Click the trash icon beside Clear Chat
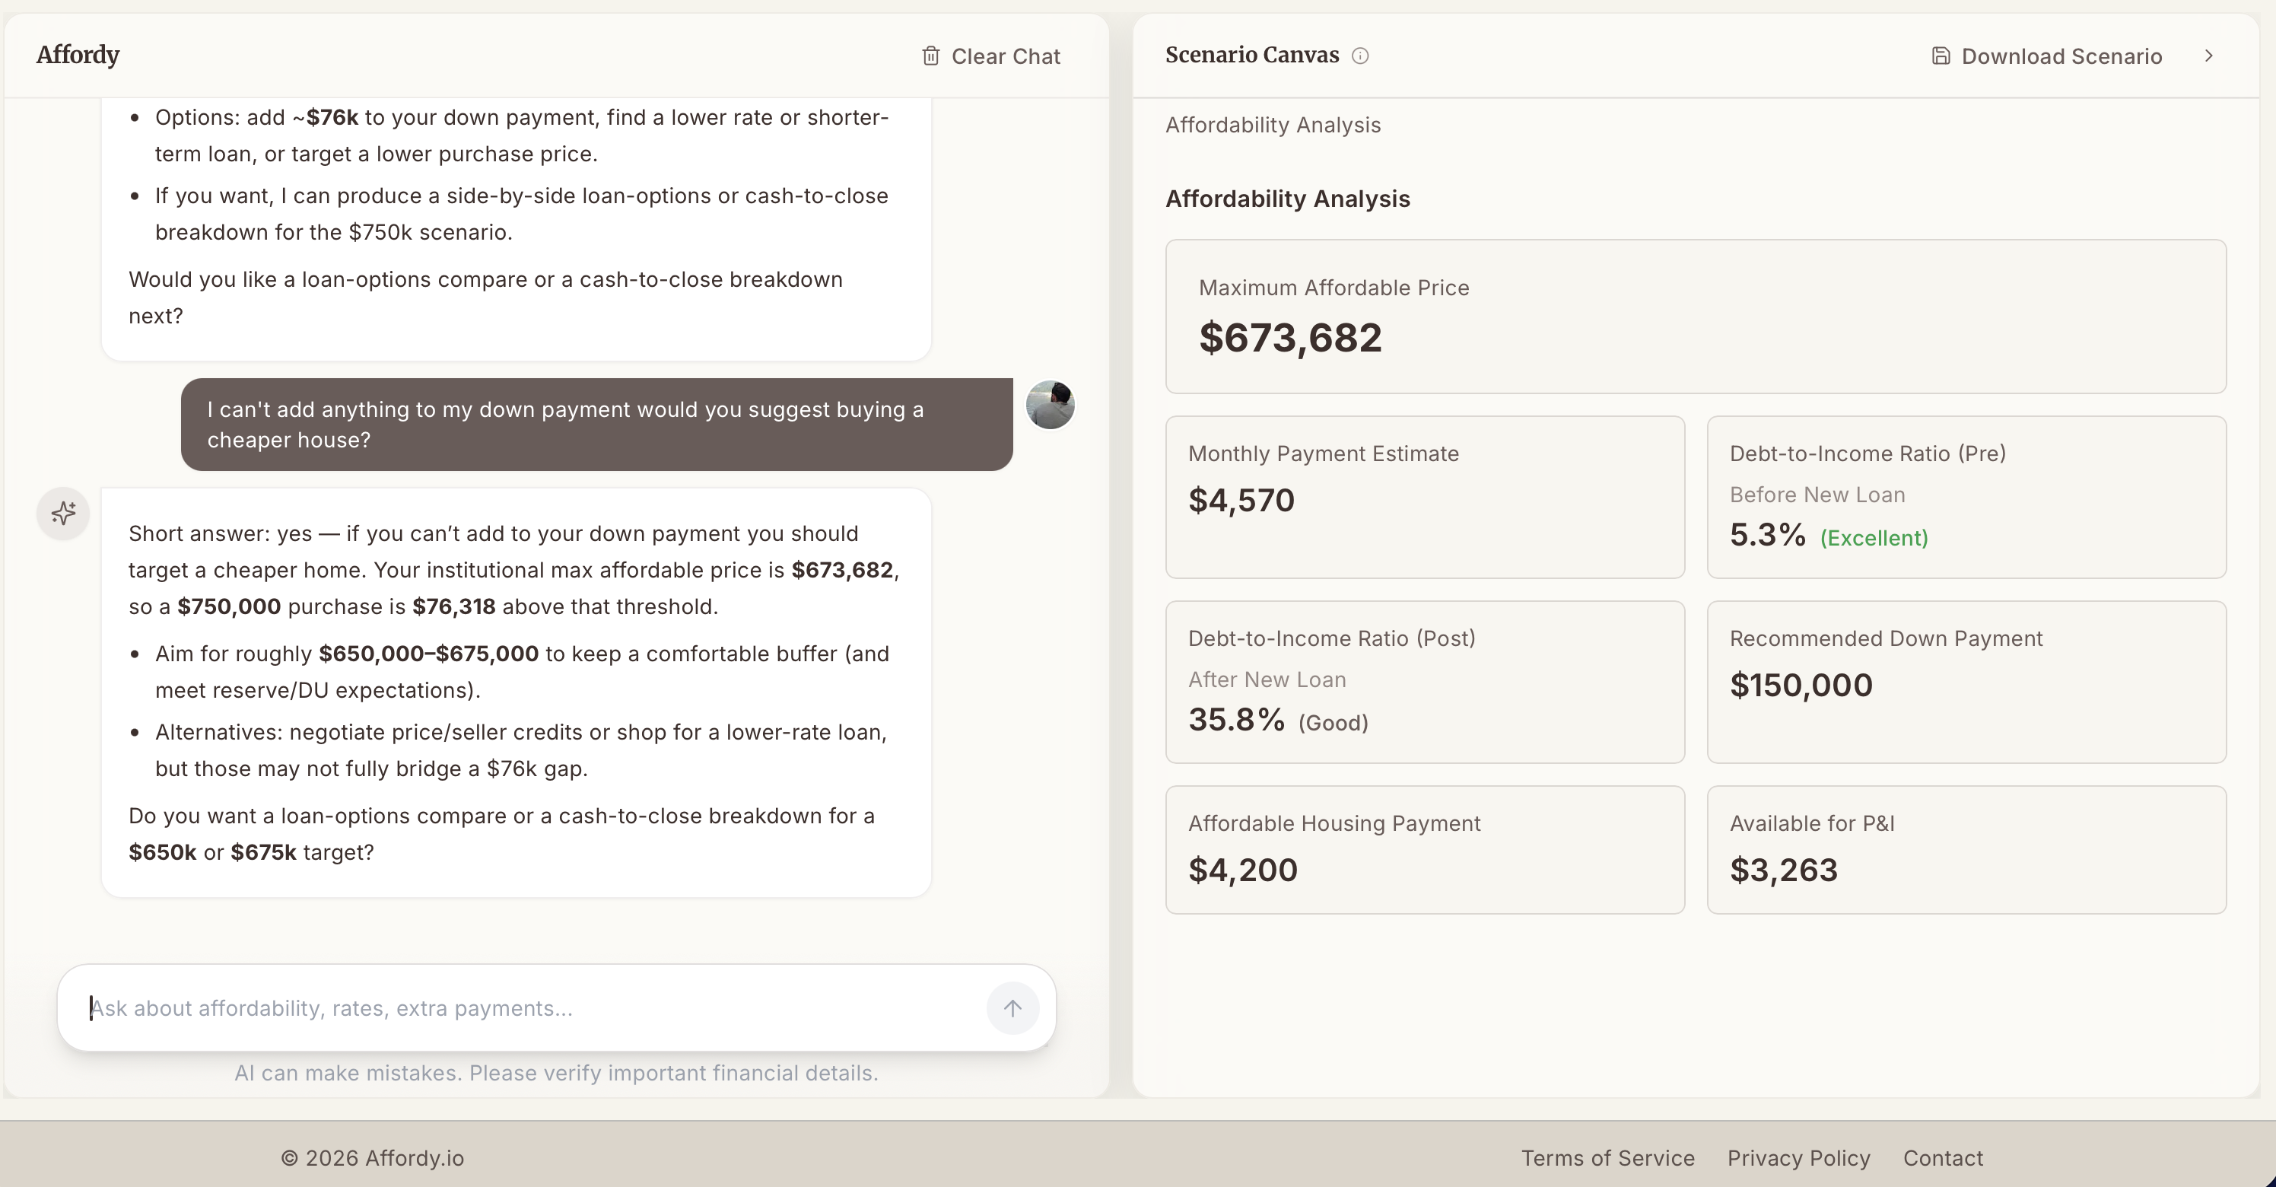2276x1187 pixels. 931,55
